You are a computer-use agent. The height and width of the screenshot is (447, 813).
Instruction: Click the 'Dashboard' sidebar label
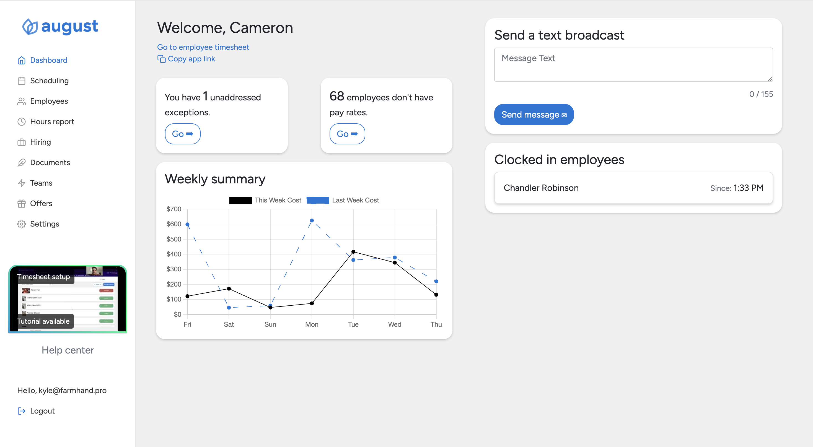(49, 60)
